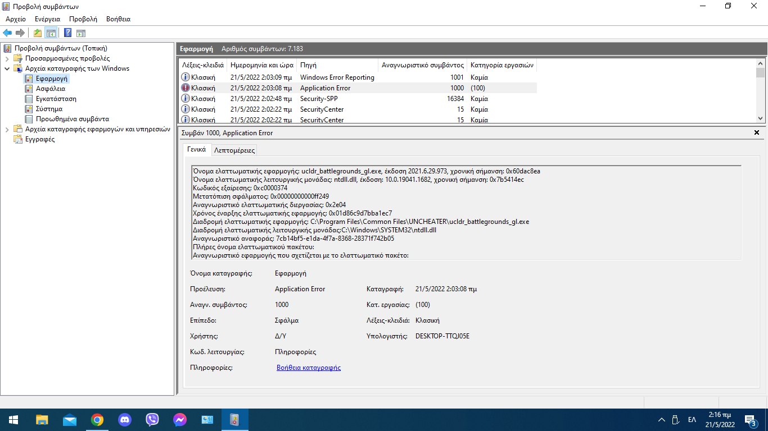Switch to the Γενικά tab
Screen dimensions: 768x431
[197, 149]
